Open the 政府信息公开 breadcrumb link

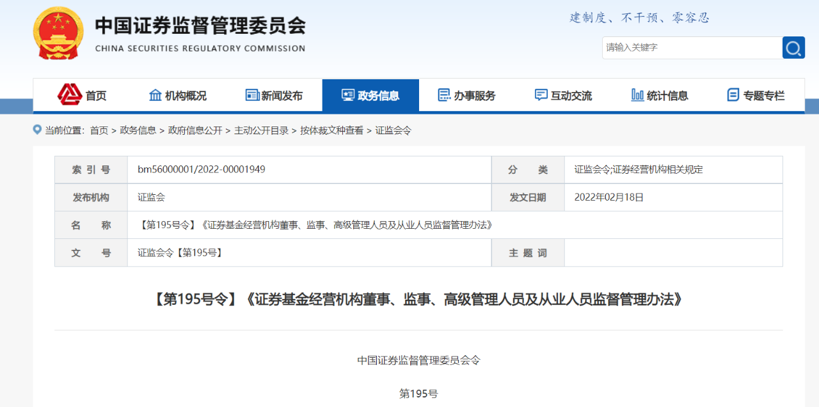[195, 130]
